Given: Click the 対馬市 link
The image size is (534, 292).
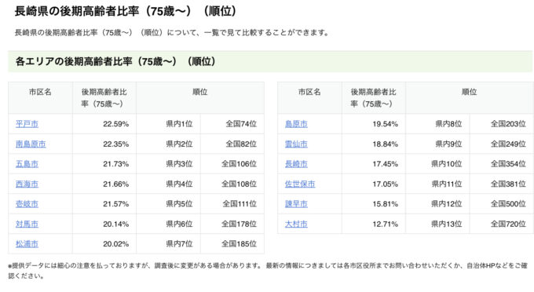Looking at the screenshot, I should (x=27, y=224).
